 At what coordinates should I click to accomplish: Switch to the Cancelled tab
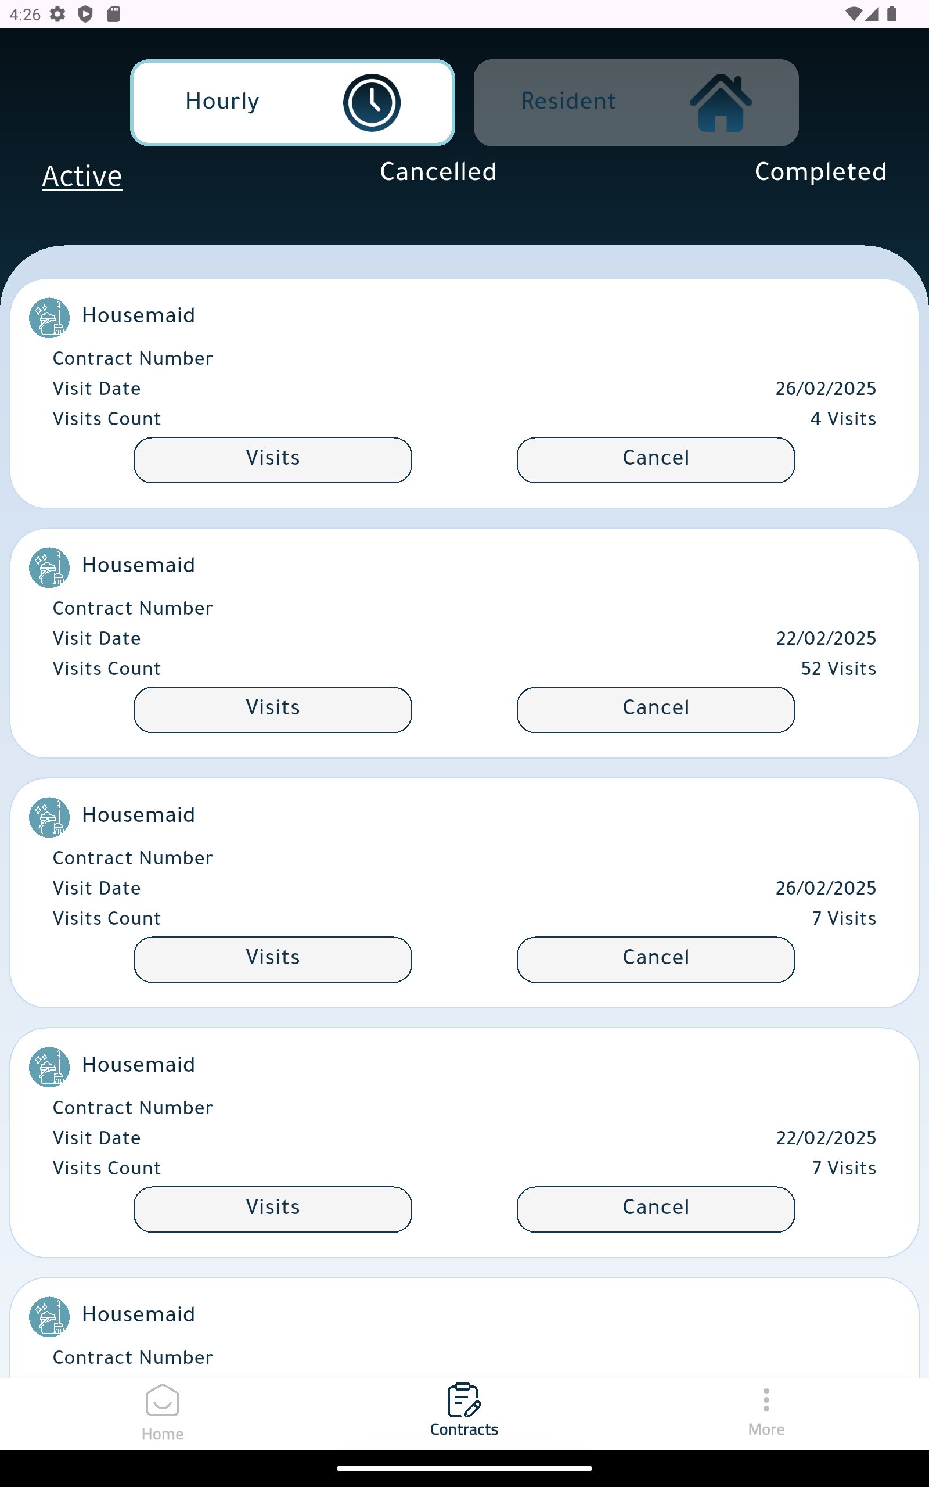pos(438,172)
